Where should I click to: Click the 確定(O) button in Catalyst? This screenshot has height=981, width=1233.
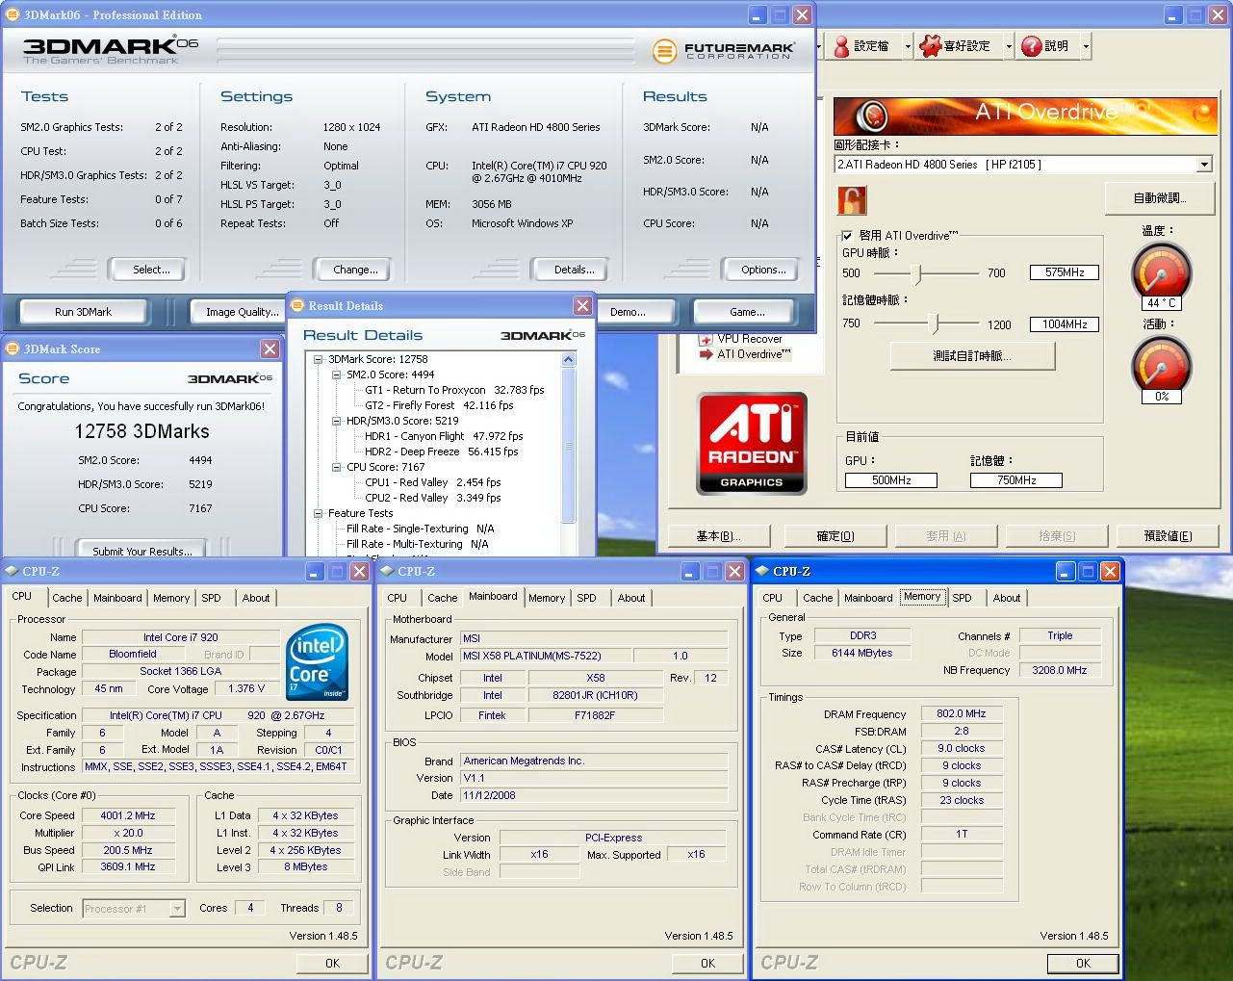click(835, 536)
